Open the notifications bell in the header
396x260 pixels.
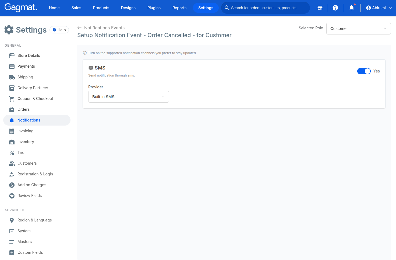coord(352,8)
